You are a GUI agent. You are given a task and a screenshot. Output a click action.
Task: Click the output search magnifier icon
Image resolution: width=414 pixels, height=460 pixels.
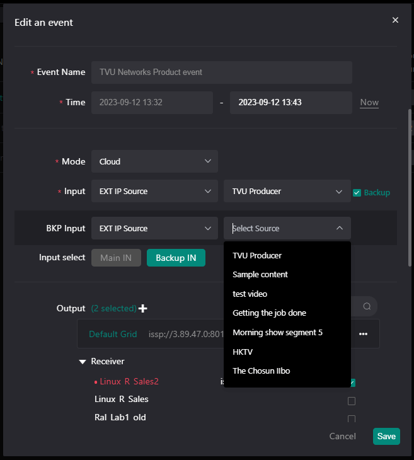pos(367,306)
